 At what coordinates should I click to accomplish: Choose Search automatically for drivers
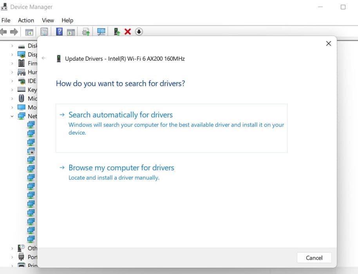(120, 115)
